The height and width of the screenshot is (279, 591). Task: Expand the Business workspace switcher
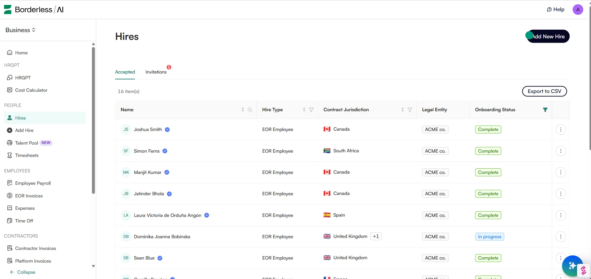[20, 30]
